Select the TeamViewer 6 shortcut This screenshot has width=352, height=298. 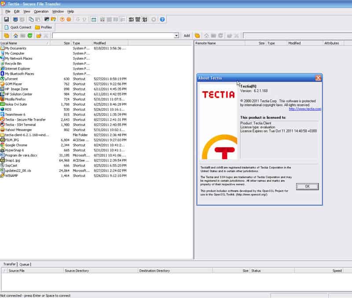pyautogui.click(x=15, y=114)
